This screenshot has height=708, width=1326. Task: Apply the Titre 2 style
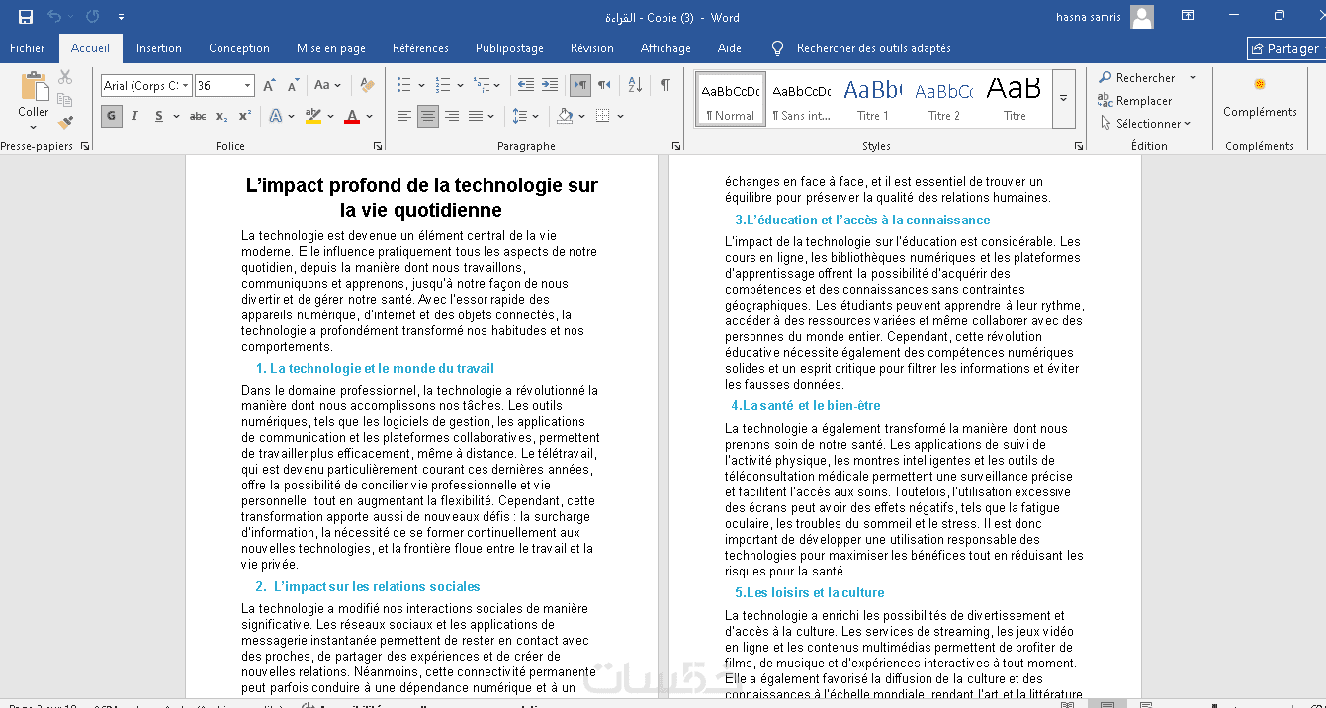click(x=943, y=99)
